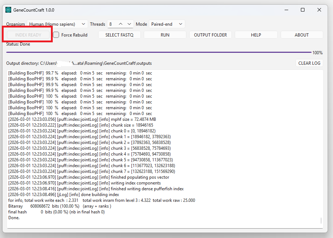Open the HELP panel
Screen dimensions: 333x238
[256, 35]
